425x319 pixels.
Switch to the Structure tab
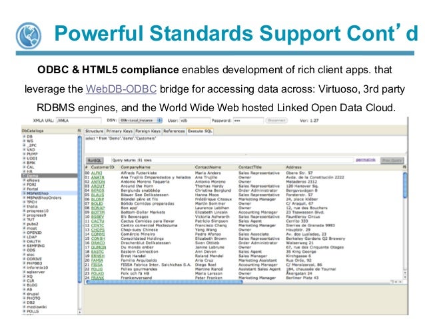95,131
